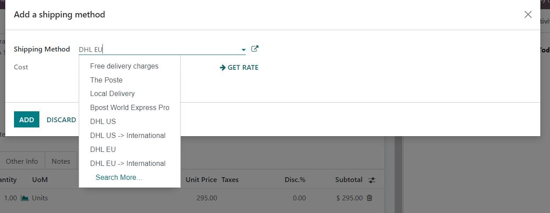This screenshot has height=213, width=550.
Task: Expand the Shipping Method dropdown arrow
Action: click(243, 50)
